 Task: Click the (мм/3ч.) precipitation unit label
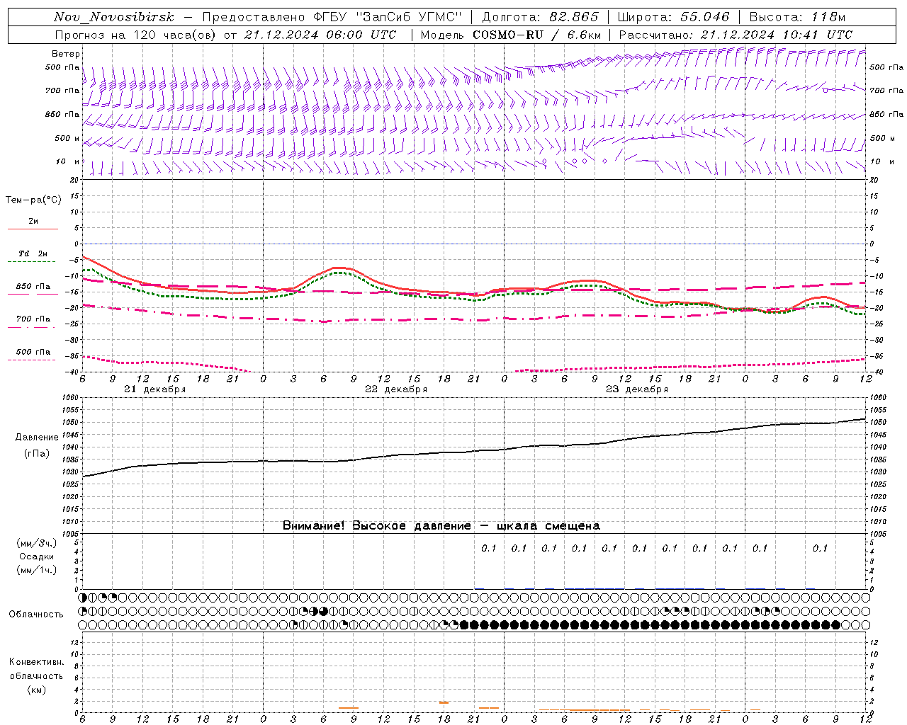36,543
